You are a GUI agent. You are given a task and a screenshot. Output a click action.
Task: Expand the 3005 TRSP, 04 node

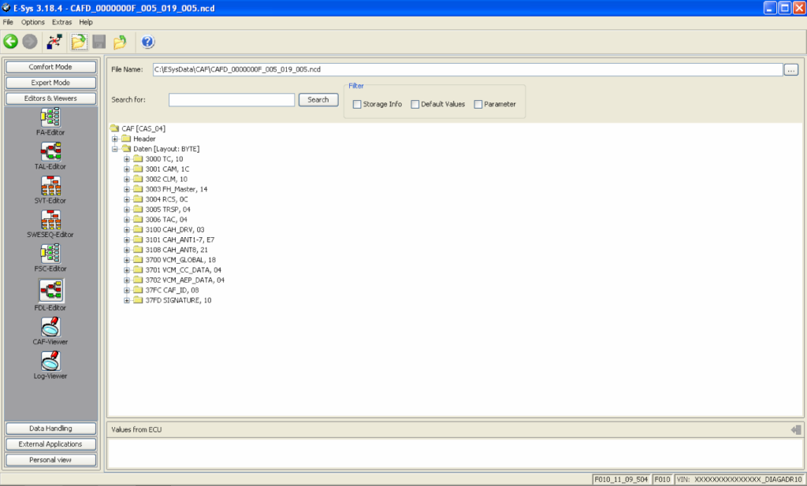click(127, 210)
